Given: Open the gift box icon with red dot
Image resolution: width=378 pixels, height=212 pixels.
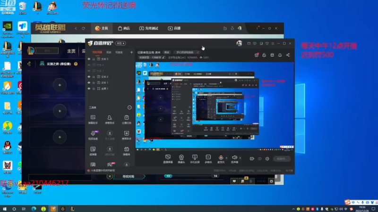Looking at the screenshot, I should coord(257,55).
